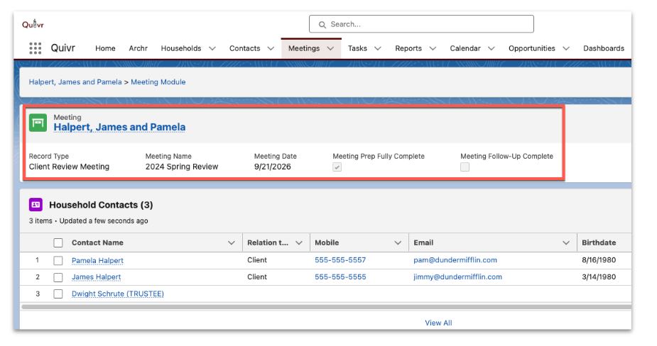Viewport: 657px width, 346px height.
Task: Open the Dashboards tab
Action: [x=604, y=48]
